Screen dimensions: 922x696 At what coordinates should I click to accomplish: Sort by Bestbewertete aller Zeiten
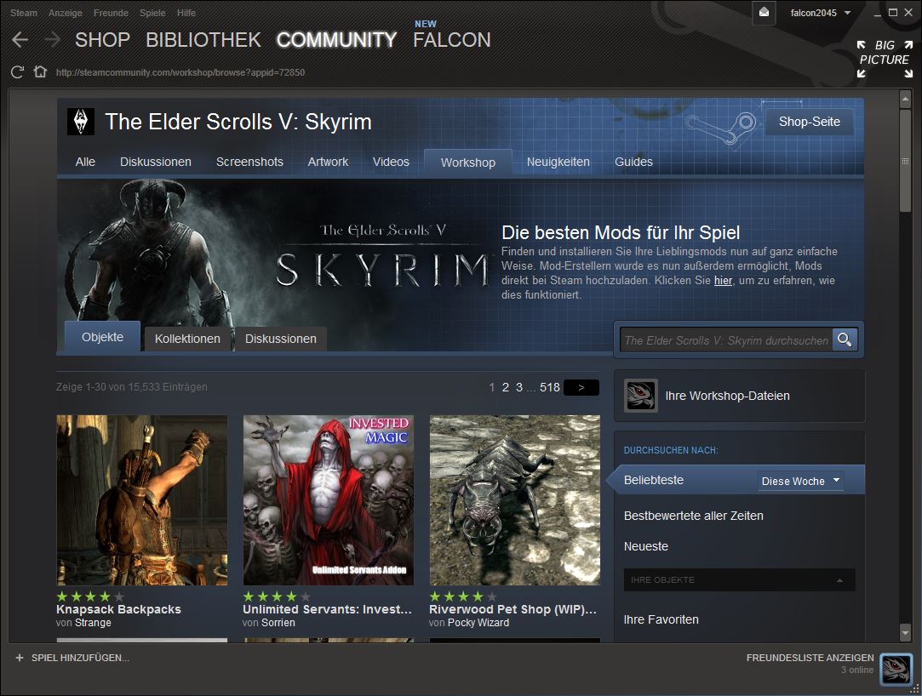(x=693, y=516)
